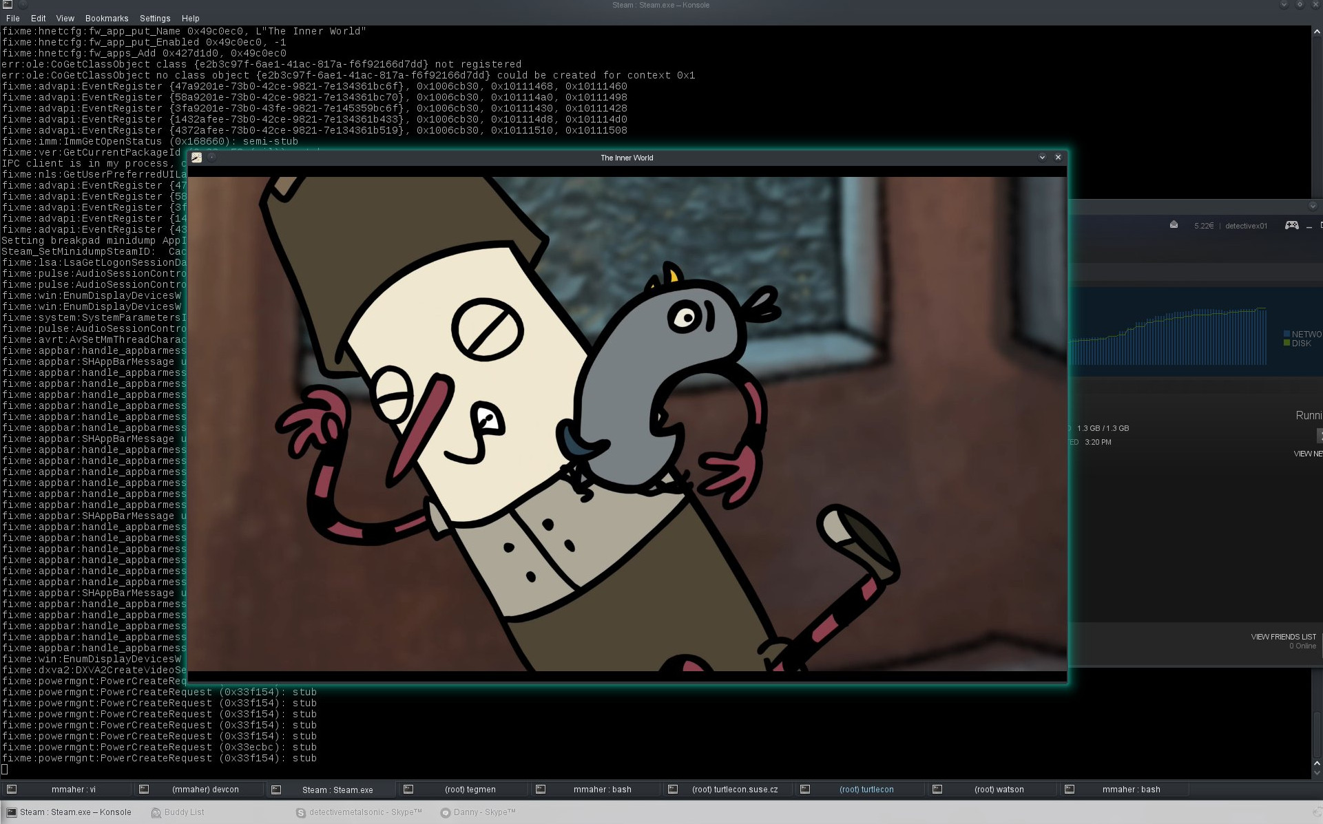Image resolution: width=1323 pixels, height=824 pixels.
Task: Open the Help menu in Konsole
Action: click(190, 19)
